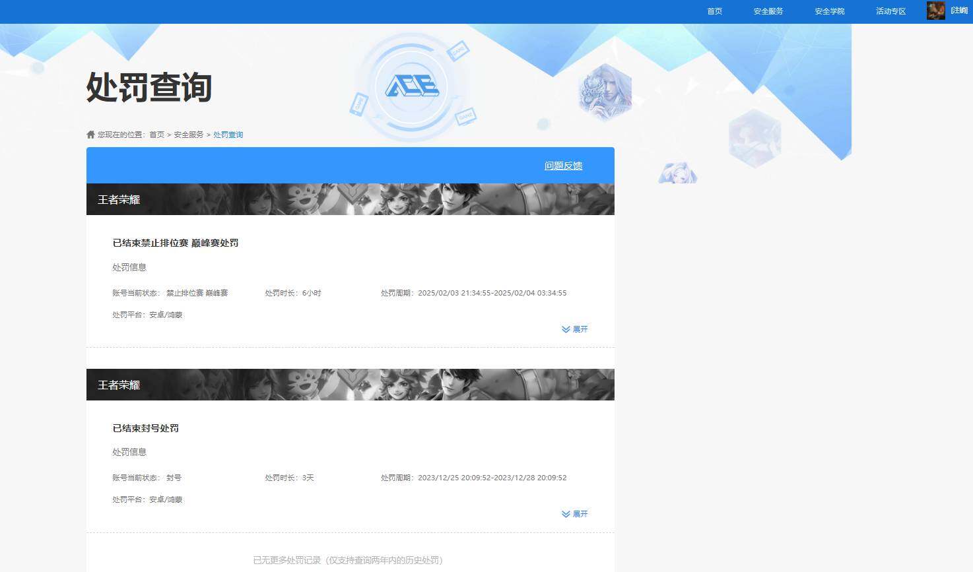
Task: Expand the ranked ban penalty details
Action: [580, 329]
